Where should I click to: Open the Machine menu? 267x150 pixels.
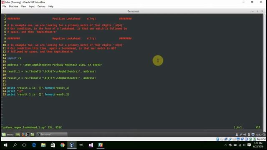(x=13, y=6)
